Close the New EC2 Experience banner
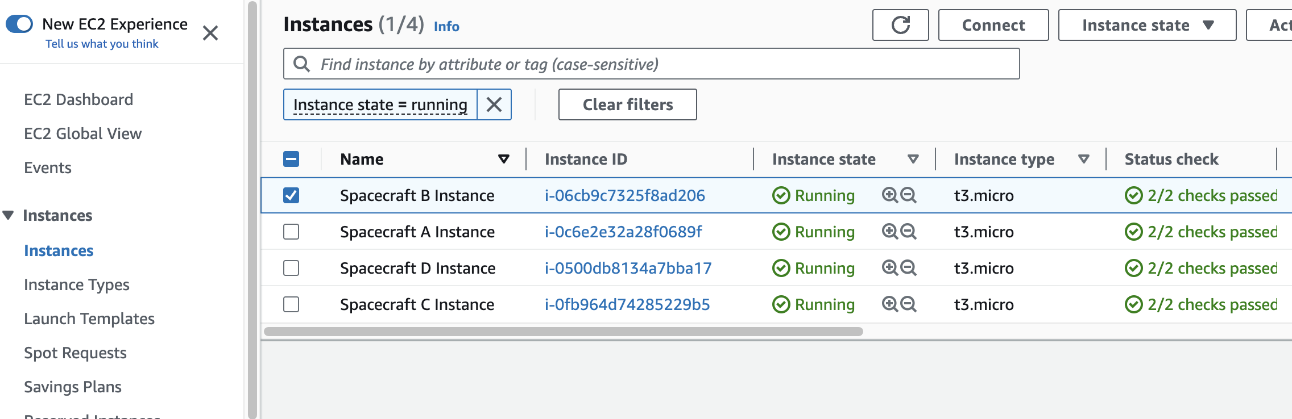 pos(210,33)
